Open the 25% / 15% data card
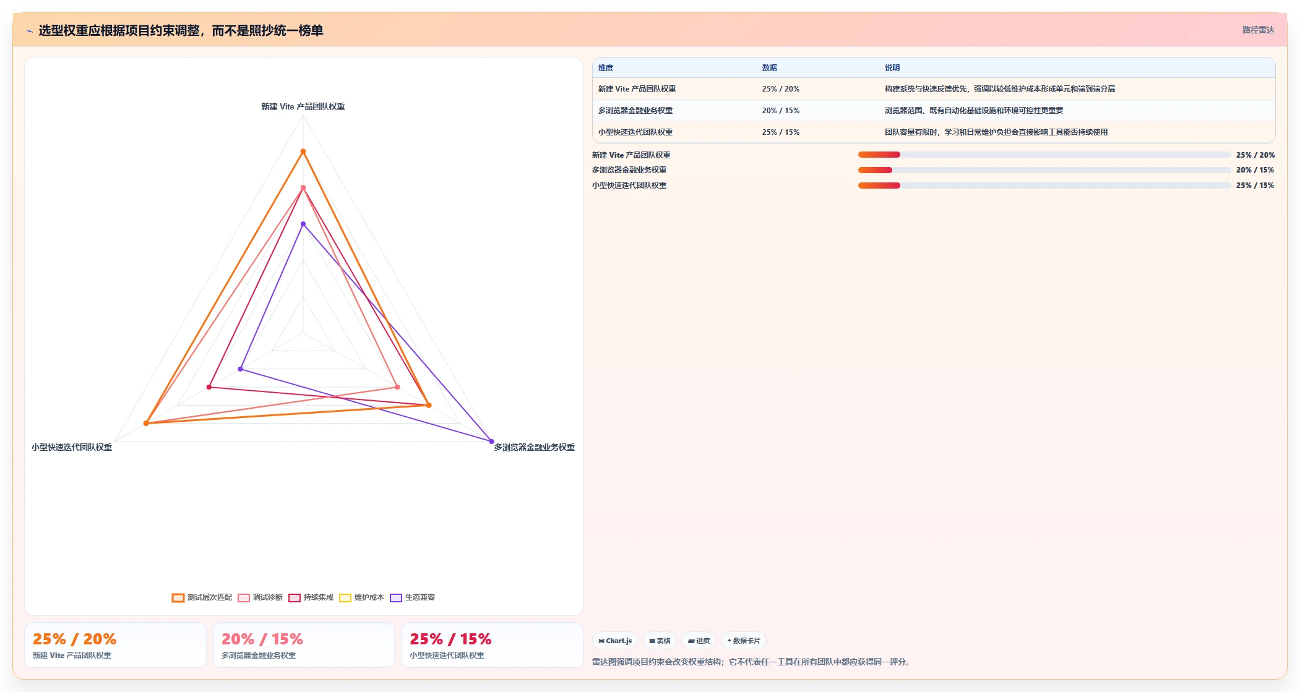The height and width of the screenshot is (692, 1300). (x=492, y=645)
